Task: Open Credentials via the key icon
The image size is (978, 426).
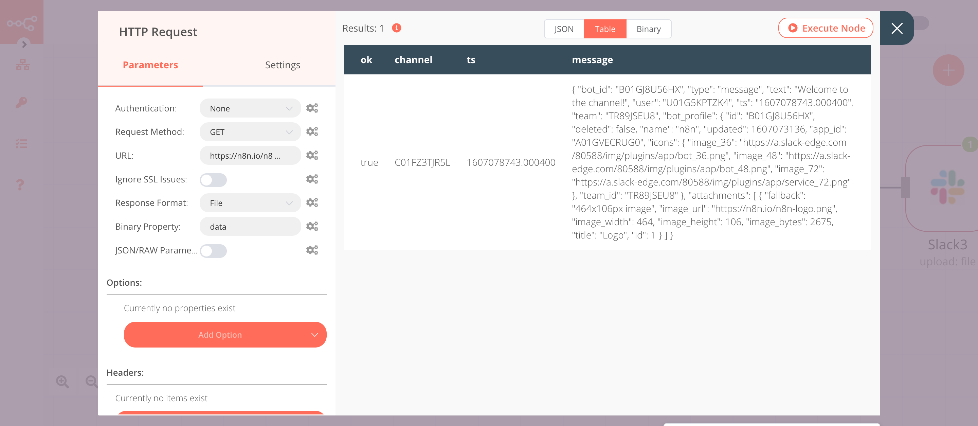Action: 21,102
